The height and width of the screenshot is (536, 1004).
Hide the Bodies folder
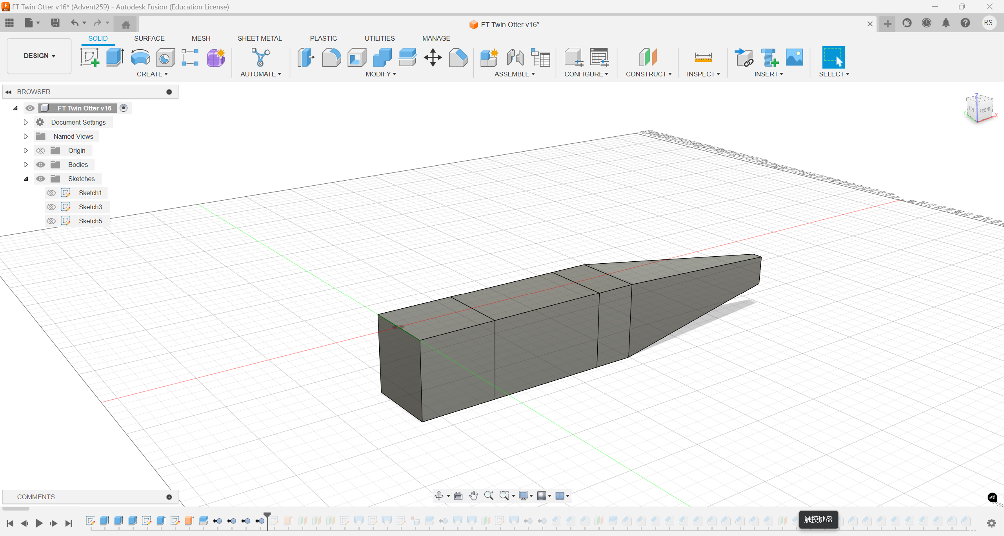coord(40,165)
